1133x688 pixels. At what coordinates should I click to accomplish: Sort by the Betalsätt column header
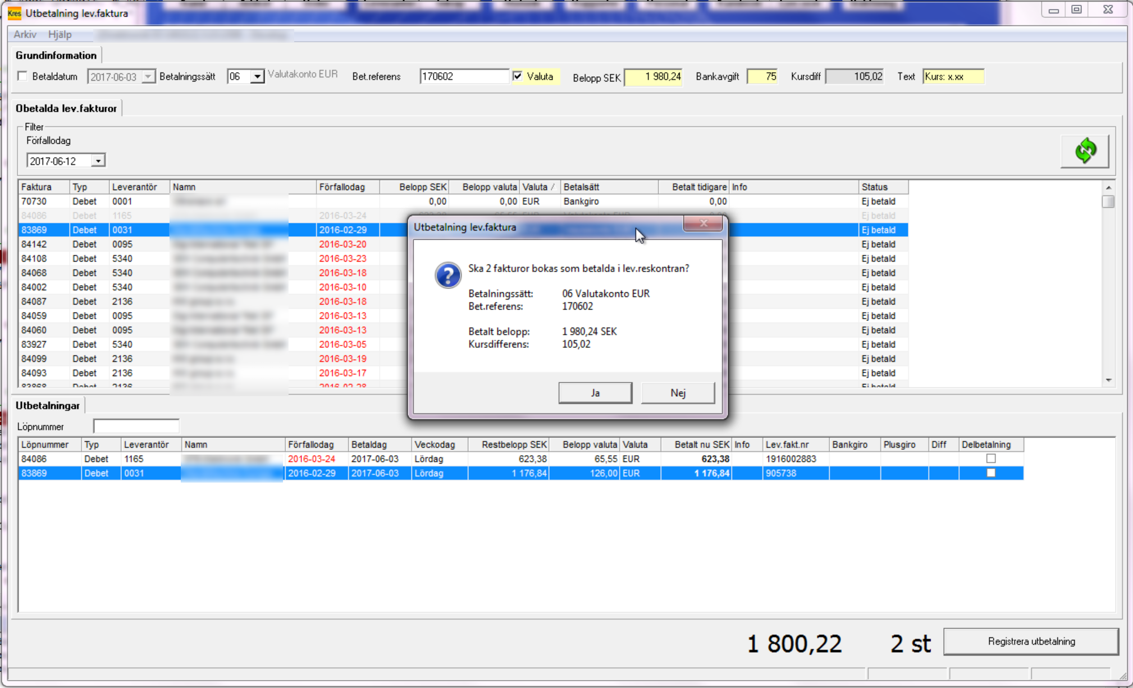pyautogui.click(x=609, y=187)
